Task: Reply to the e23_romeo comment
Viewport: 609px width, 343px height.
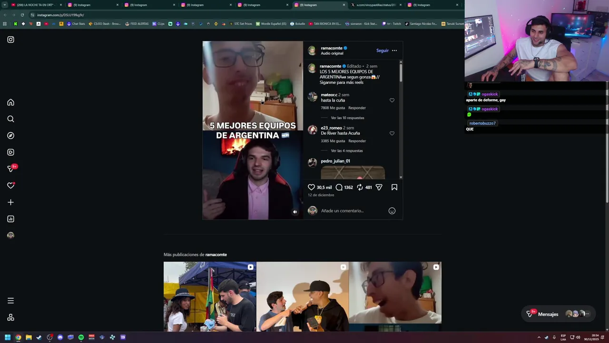Action: click(x=357, y=141)
